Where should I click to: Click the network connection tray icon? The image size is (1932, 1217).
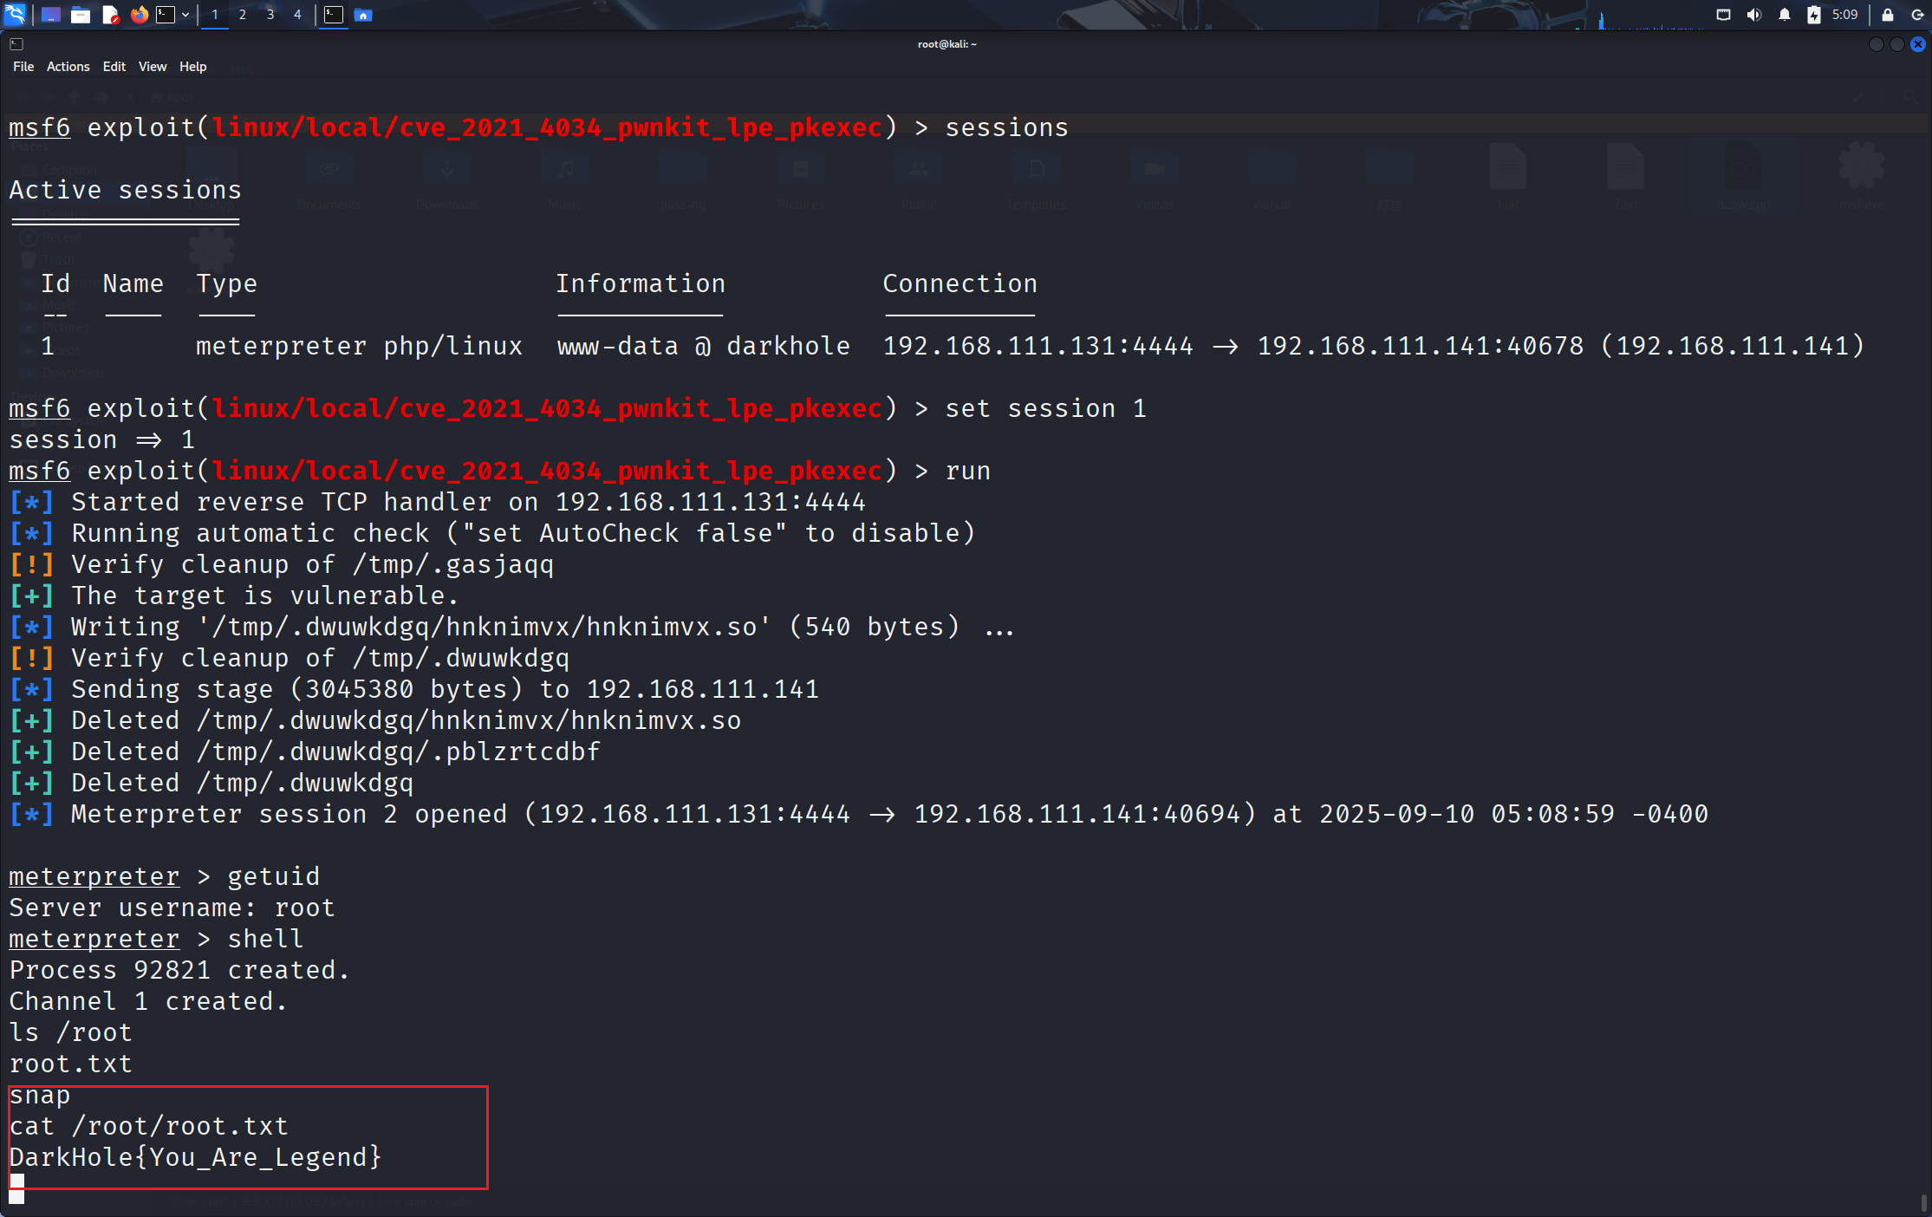[x=1723, y=15]
